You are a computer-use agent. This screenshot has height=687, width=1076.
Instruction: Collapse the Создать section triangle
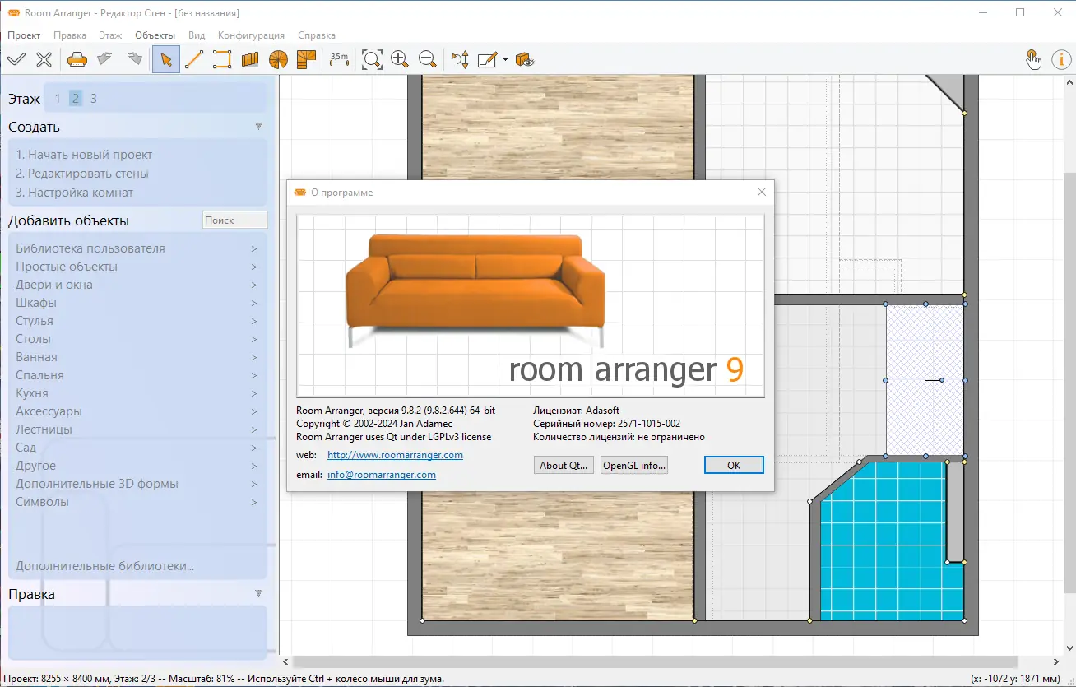[258, 127]
